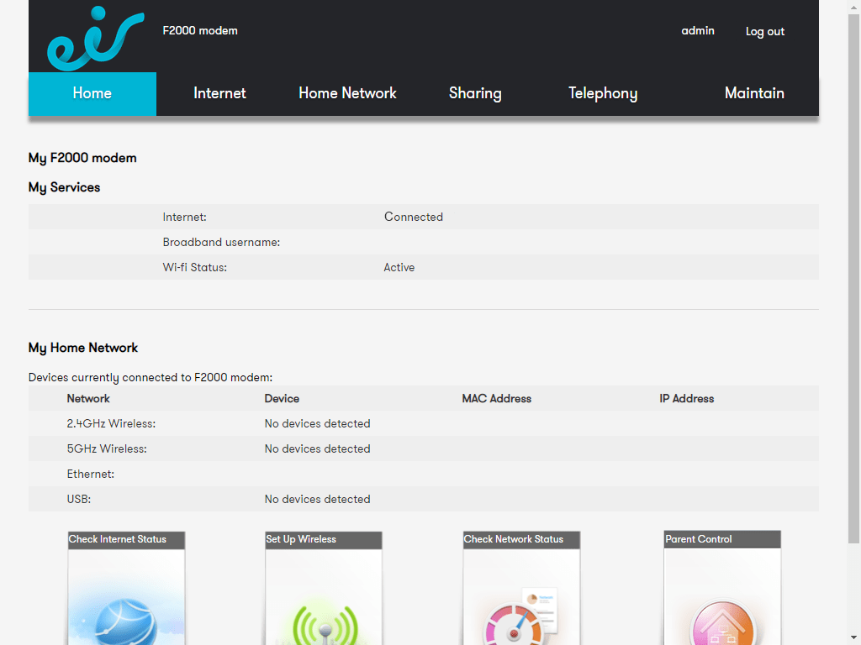Click the Broadband username row
The width and height of the screenshot is (861, 645).
coord(221,242)
